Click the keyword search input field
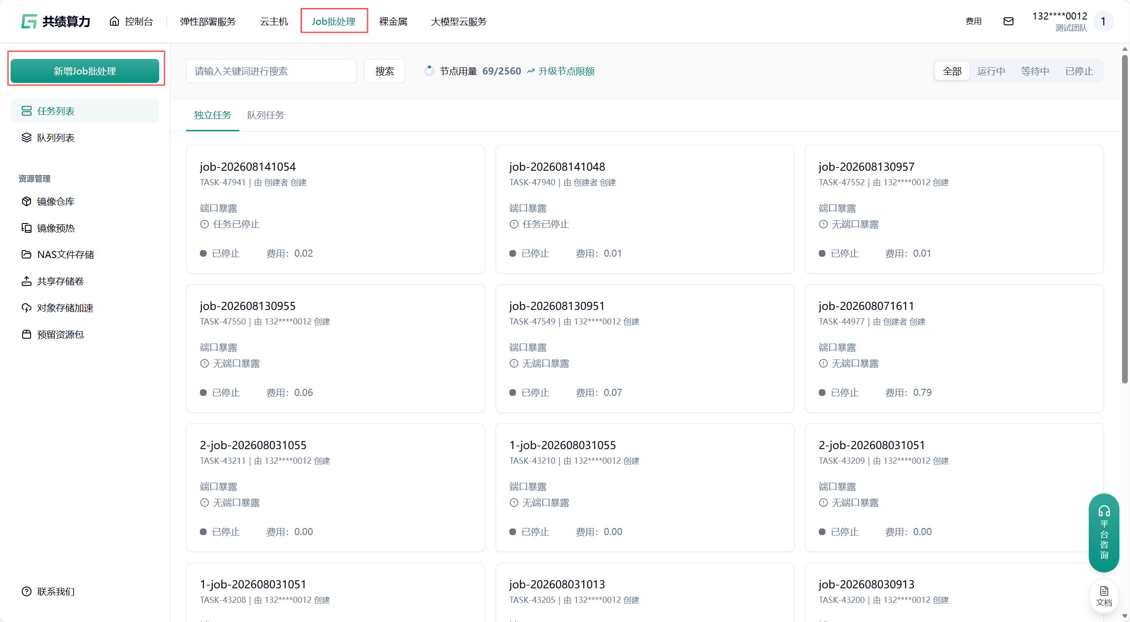Image resolution: width=1130 pixels, height=622 pixels. pos(271,71)
